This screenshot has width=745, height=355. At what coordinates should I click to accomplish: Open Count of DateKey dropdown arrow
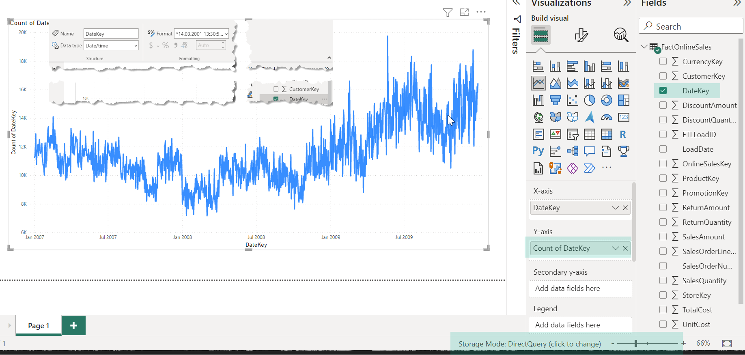click(x=615, y=248)
